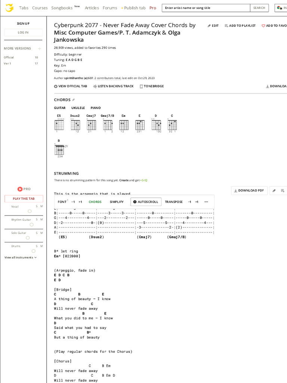
Task: Click the Vocal volume slider knob
Action: click(30, 211)
